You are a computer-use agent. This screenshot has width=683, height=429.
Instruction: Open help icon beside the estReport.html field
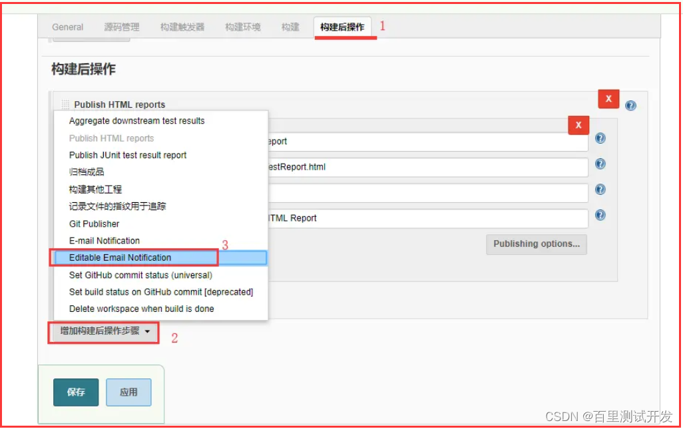coord(600,164)
